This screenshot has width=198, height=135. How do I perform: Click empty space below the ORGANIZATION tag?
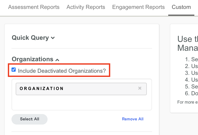[81, 103]
